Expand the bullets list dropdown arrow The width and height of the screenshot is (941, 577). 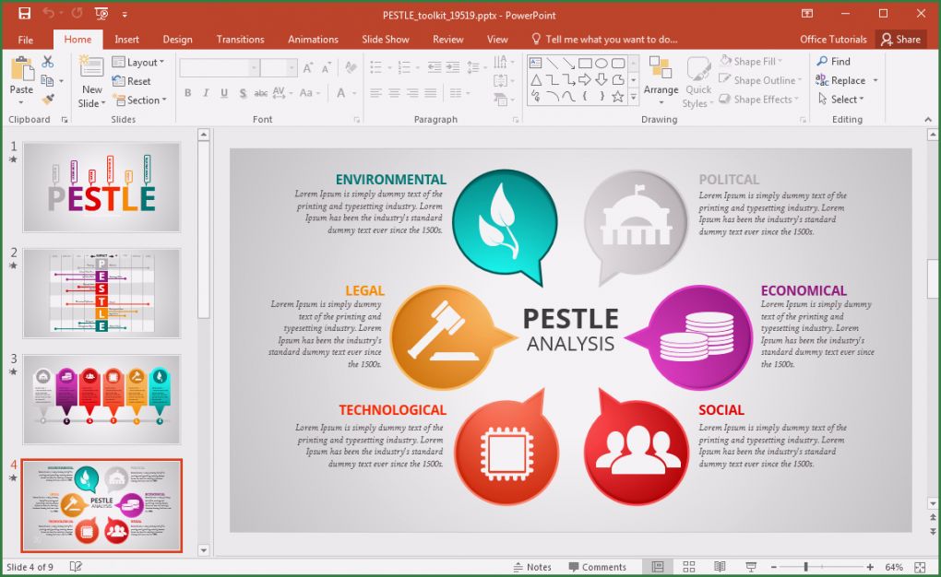[389, 66]
